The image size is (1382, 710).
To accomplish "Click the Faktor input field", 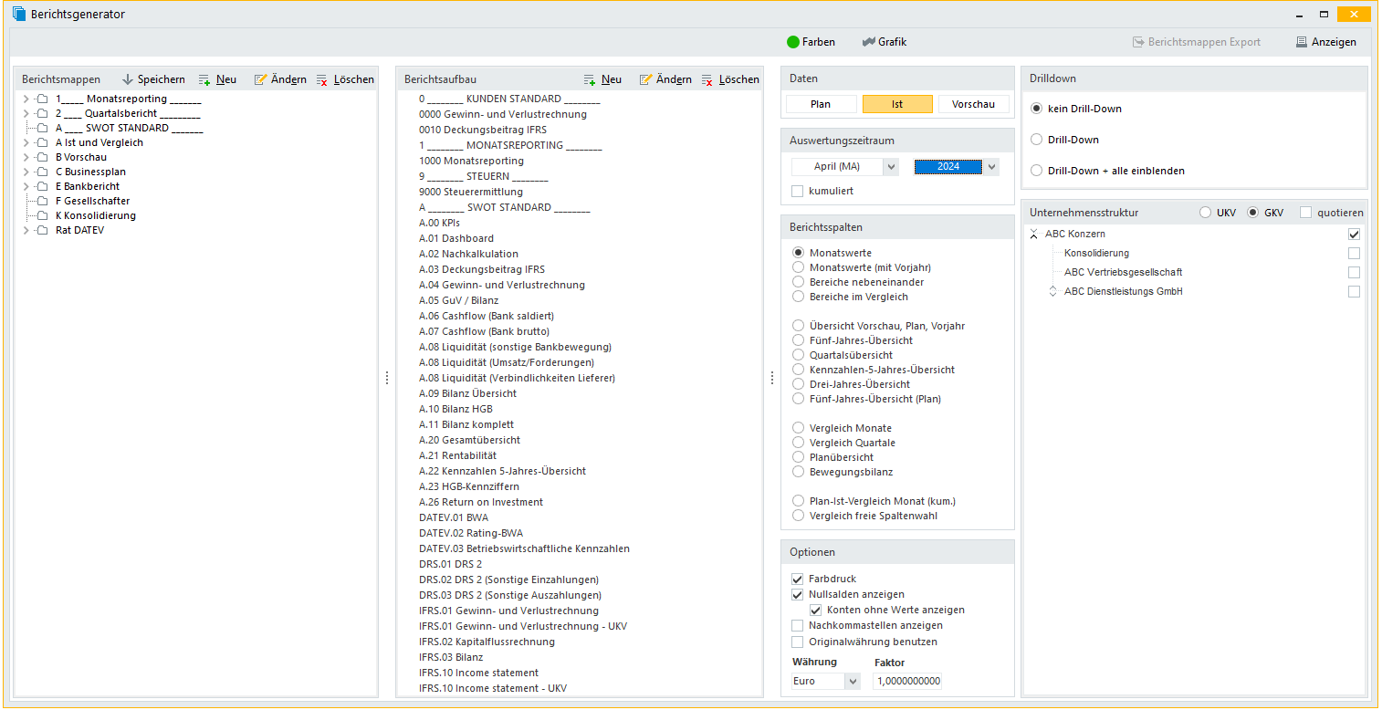I will [907, 681].
